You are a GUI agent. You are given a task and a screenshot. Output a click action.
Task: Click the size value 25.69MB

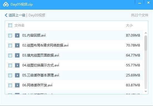click(133, 75)
